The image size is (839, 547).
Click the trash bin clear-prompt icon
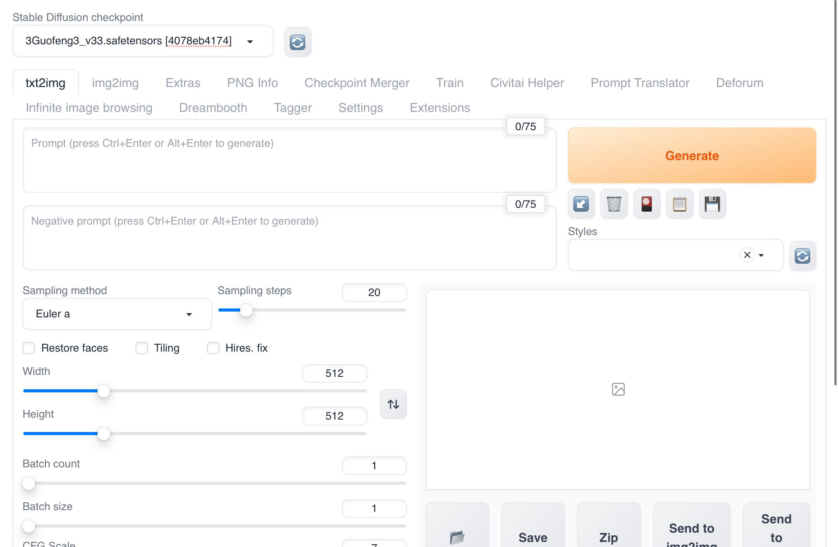click(614, 204)
